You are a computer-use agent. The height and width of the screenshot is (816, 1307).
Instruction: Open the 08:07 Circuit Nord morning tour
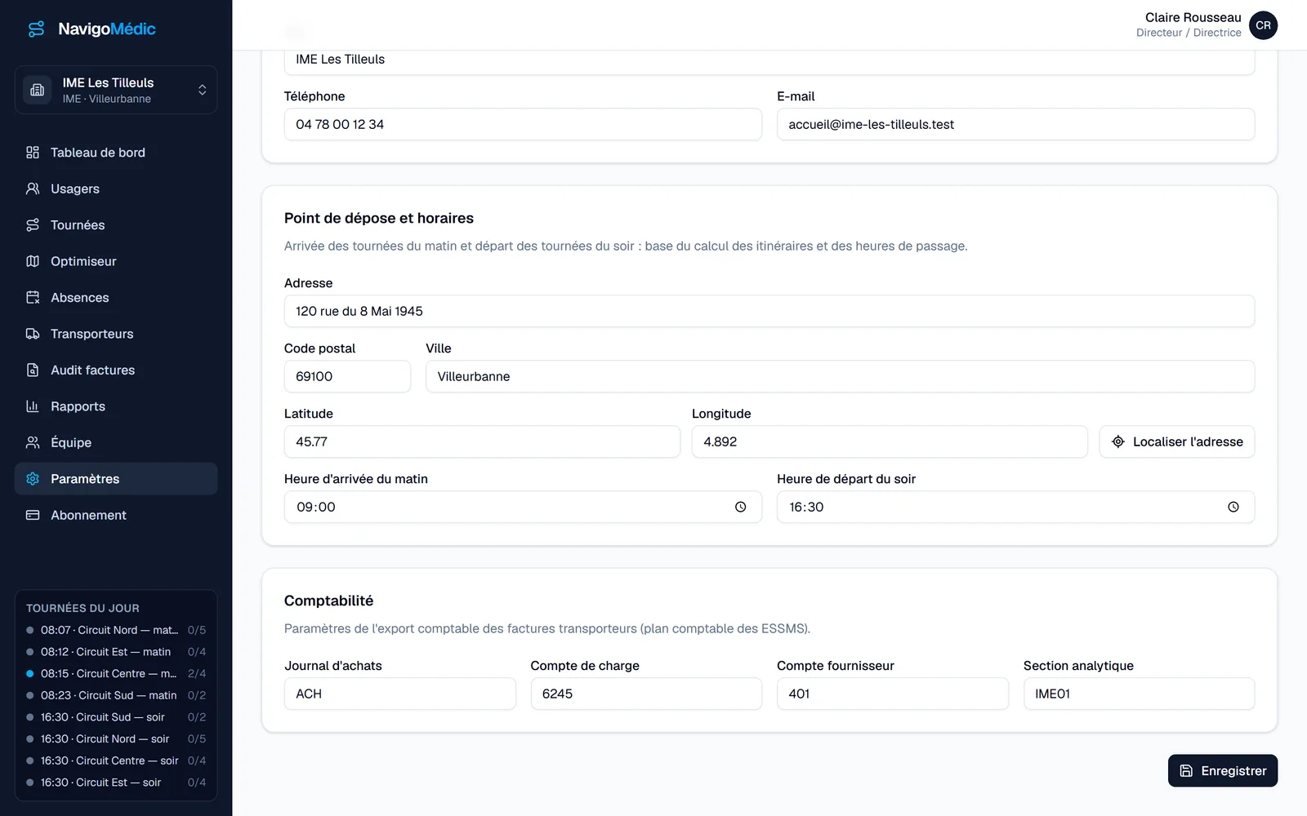point(116,630)
